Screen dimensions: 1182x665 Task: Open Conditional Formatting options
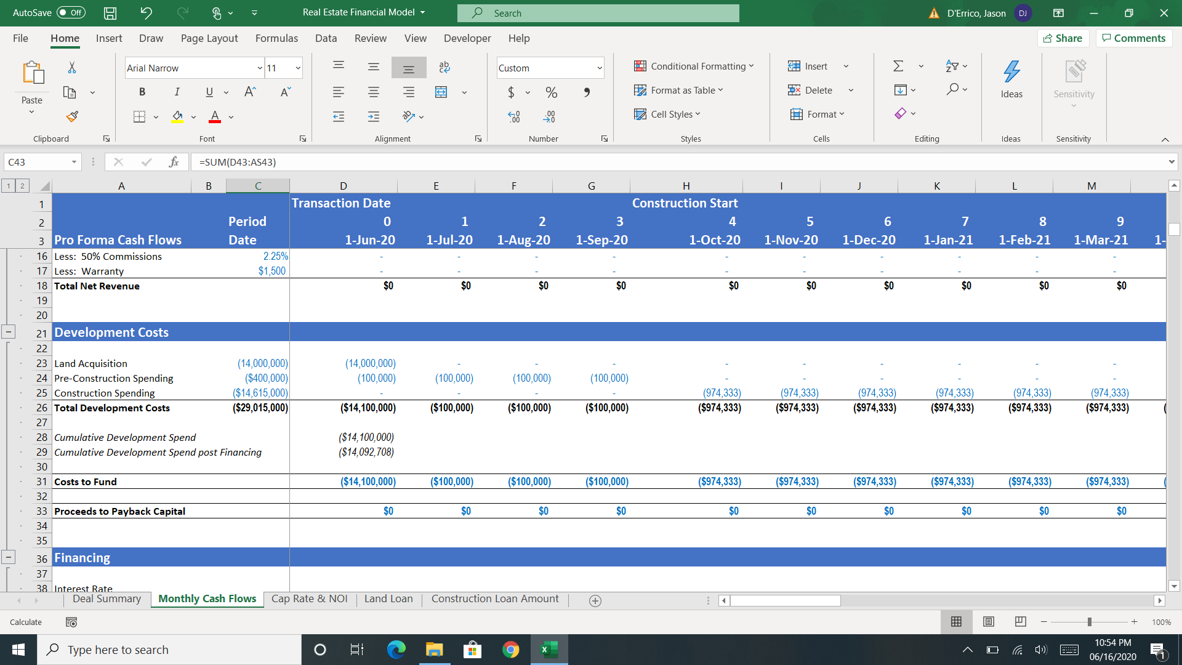(x=694, y=66)
